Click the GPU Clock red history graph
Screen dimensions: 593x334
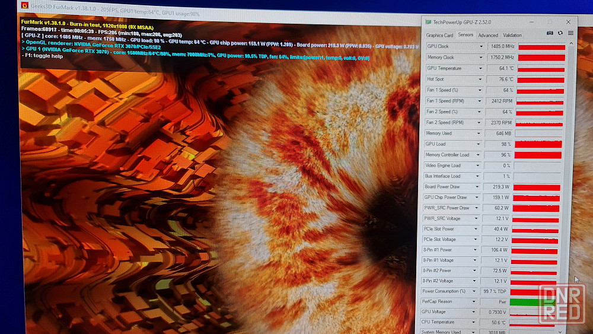click(x=541, y=47)
